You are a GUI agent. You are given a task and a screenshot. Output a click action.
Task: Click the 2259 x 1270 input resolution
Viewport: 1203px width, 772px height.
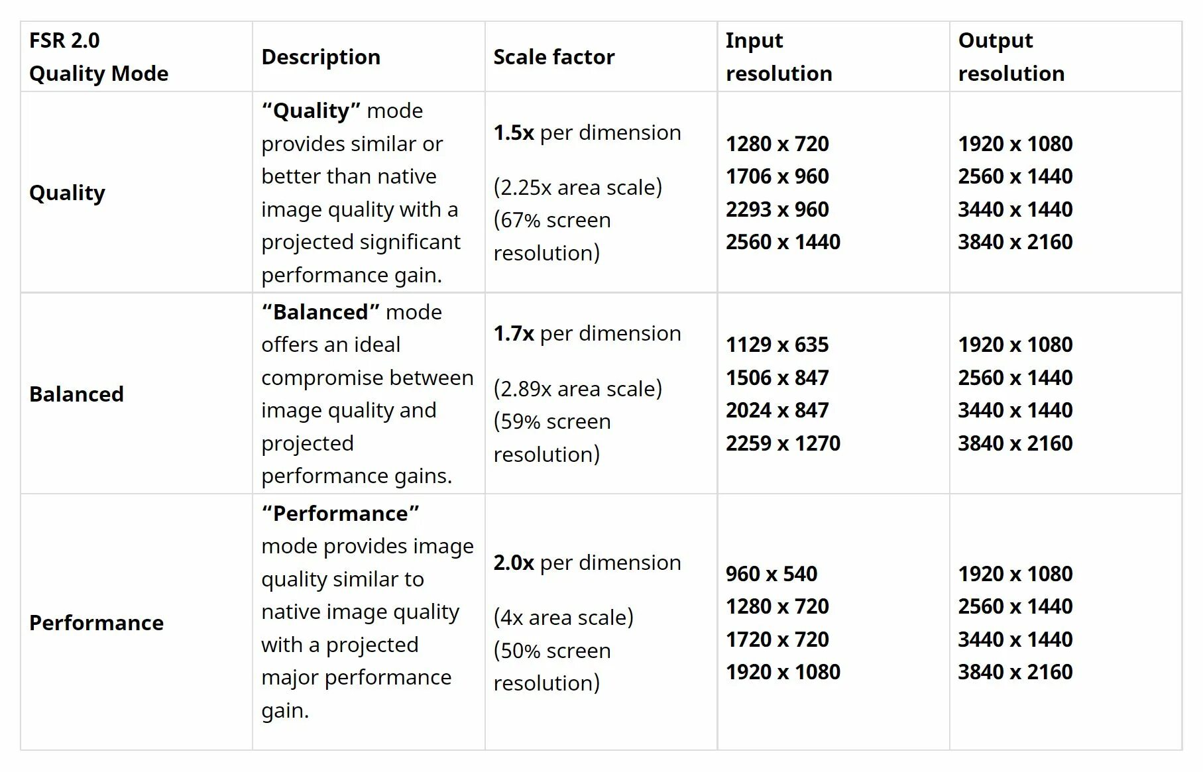(x=783, y=443)
